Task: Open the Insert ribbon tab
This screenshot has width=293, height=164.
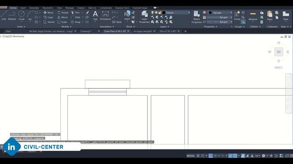Action: pyautogui.click(x=23, y=8)
